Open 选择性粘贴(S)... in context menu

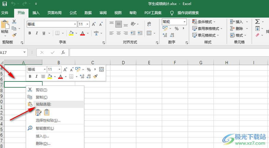(55, 120)
